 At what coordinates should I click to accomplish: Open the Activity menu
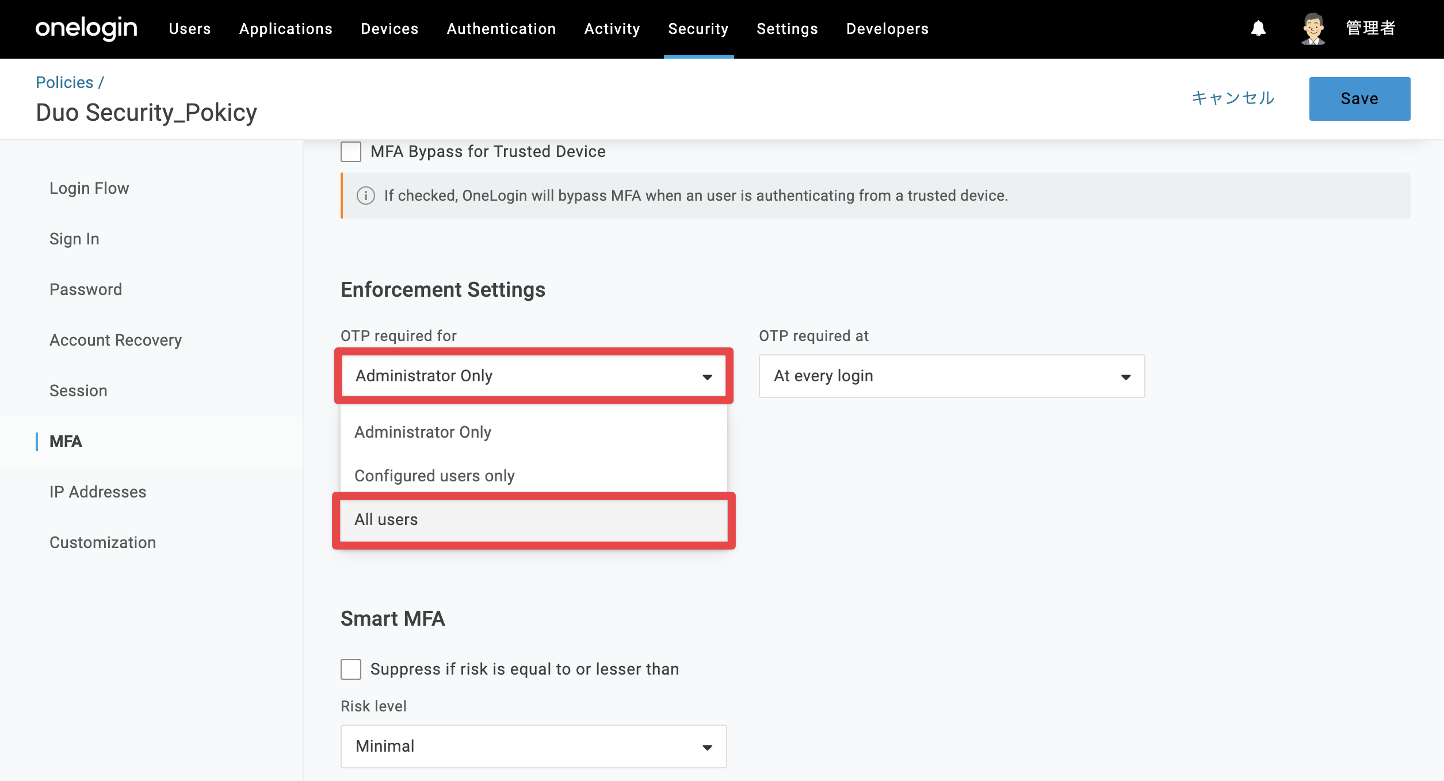pos(612,29)
